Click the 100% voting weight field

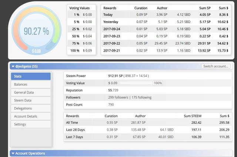(158, 83)
